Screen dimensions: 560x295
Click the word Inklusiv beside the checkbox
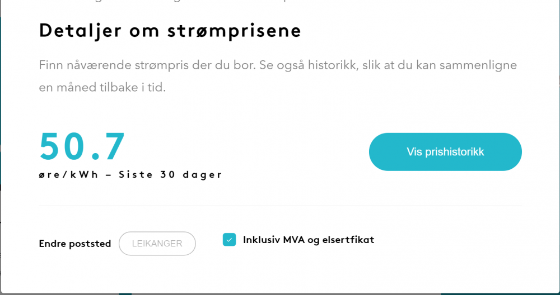(x=262, y=240)
